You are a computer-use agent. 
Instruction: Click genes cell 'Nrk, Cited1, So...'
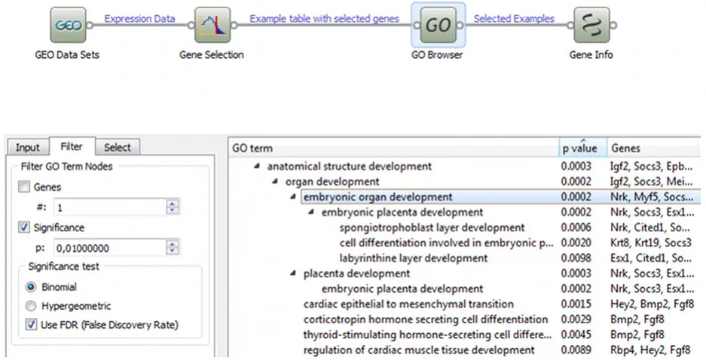(x=650, y=228)
